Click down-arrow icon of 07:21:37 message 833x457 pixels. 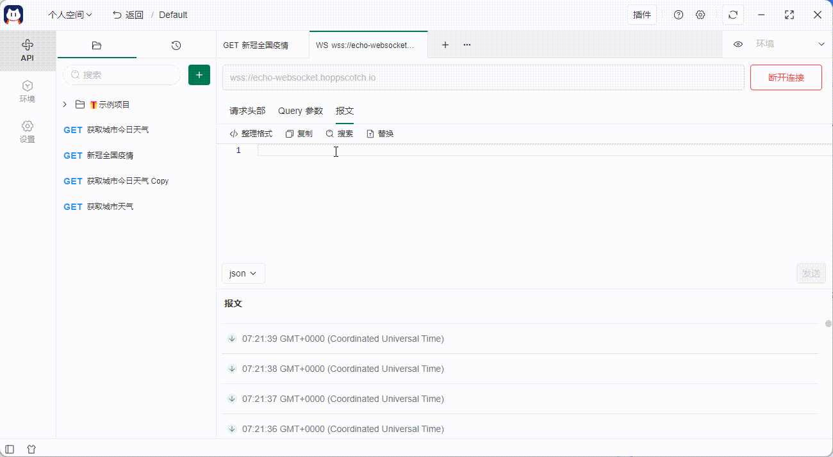[x=232, y=398]
